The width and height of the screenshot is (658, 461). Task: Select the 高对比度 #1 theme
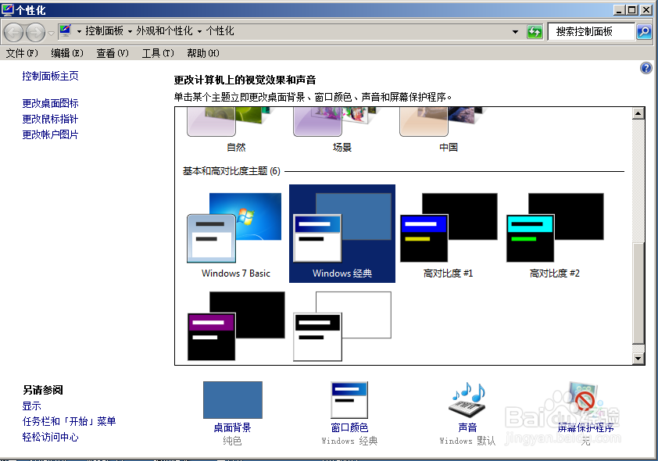(449, 234)
